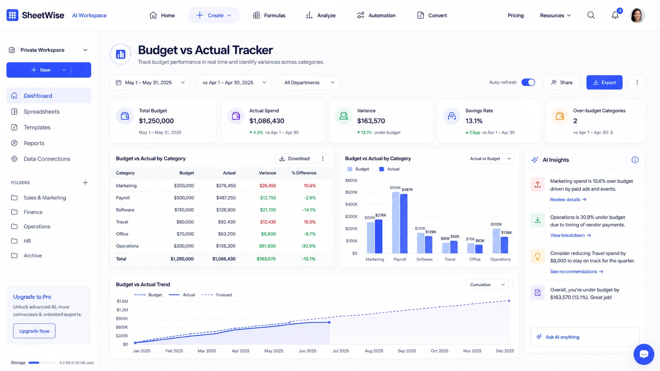This screenshot has width=660, height=371.
Task: Click the overall summary document icon
Action: point(538,293)
